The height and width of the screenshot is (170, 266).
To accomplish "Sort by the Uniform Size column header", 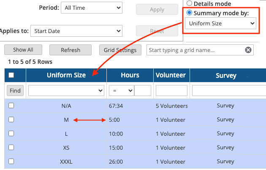I will point(66,75).
